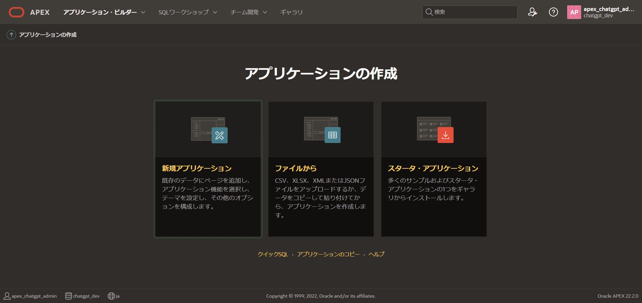This screenshot has width=642, height=303.
Task: Click the pink AP account avatar
Action: (x=574, y=12)
